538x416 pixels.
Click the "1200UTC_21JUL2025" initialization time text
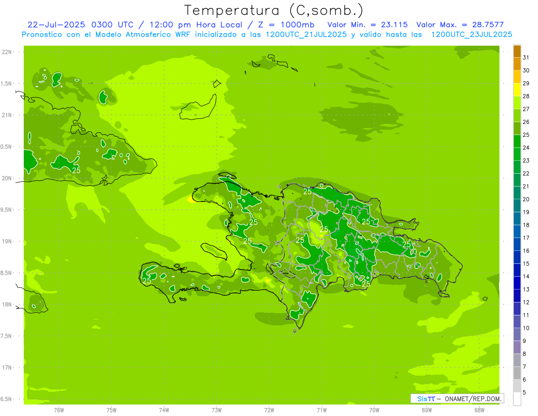tap(306, 35)
